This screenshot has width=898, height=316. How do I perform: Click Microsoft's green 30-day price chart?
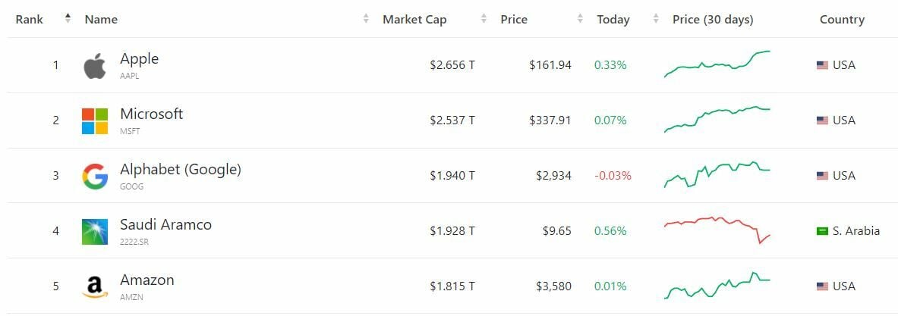[x=717, y=120]
